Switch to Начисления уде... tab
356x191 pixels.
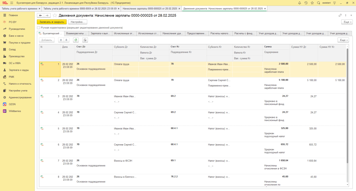click(173, 34)
